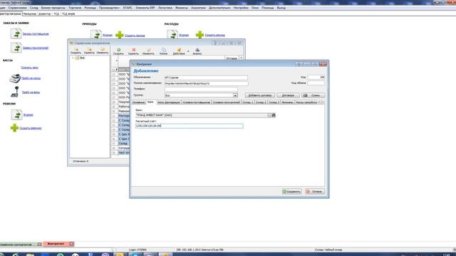Click the green plus beside Создать ревизию
The height and width of the screenshot is (256, 456).
point(14,128)
